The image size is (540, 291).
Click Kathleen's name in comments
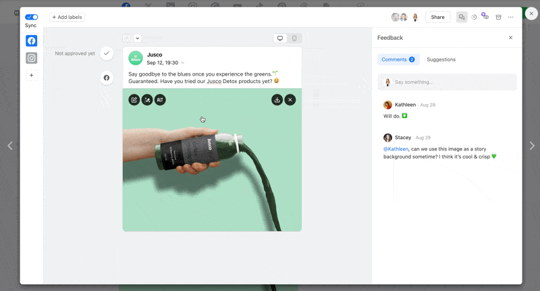[x=406, y=105]
